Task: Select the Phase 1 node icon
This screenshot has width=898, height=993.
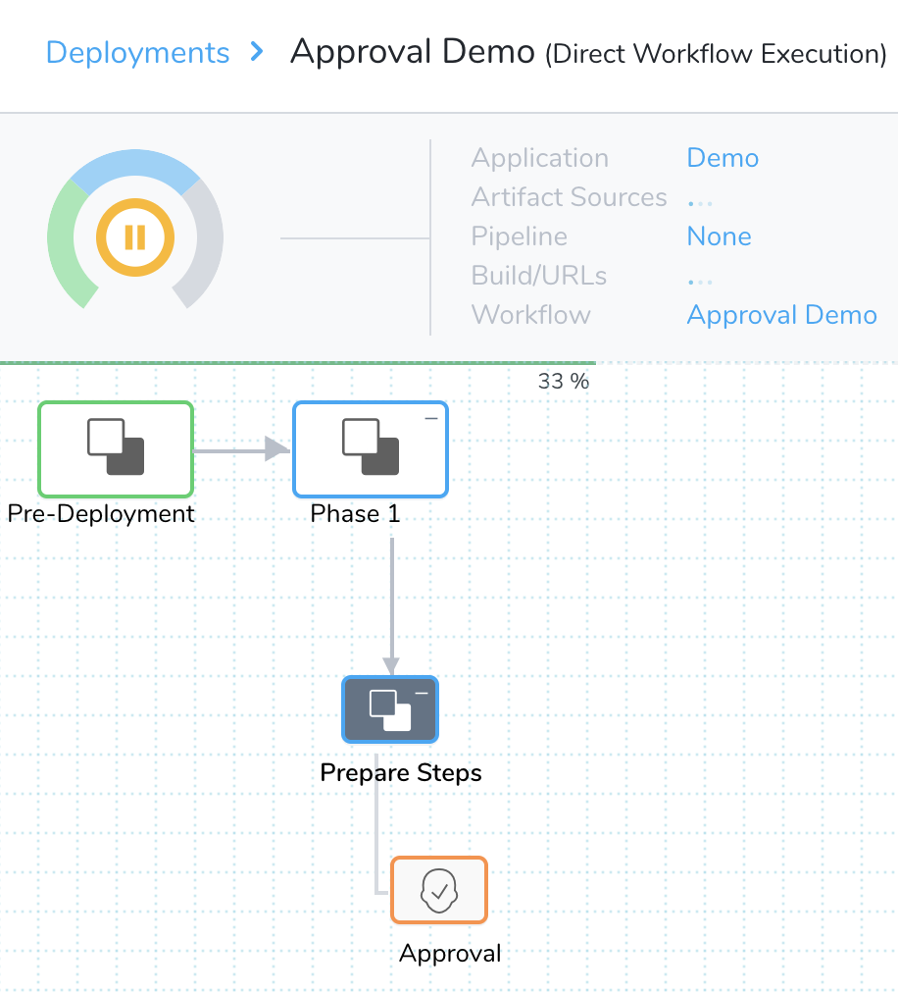Action: coord(371,449)
